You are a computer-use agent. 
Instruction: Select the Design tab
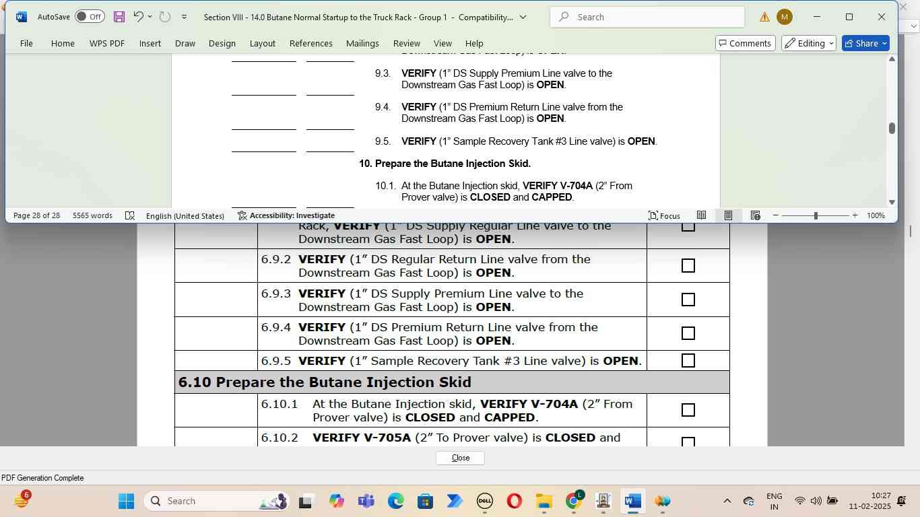(x=222, y=43)
